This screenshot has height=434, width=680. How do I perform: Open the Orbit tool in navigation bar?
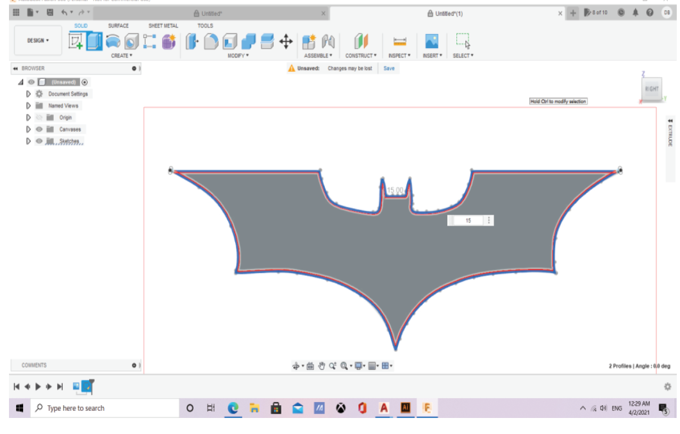[x=297, y=366]
